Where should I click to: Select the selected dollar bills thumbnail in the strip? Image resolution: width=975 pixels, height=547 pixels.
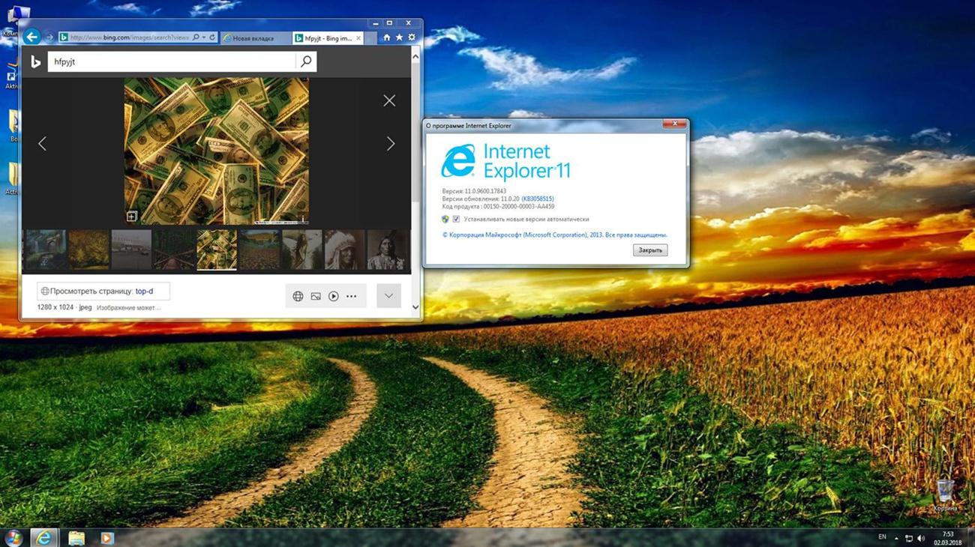click(217, 250)
